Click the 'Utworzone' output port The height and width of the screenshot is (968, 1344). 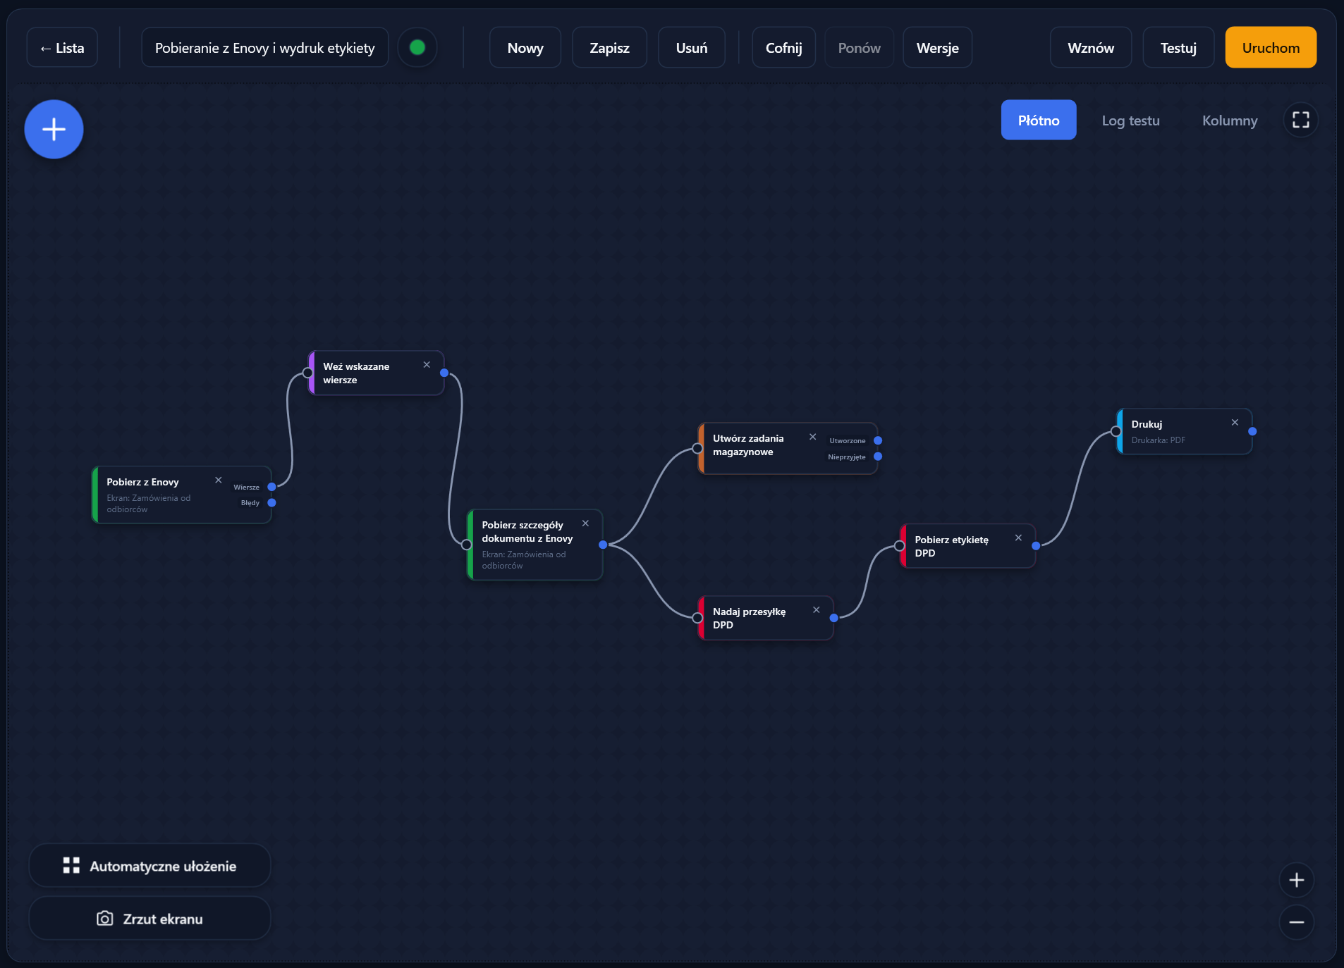878,441
